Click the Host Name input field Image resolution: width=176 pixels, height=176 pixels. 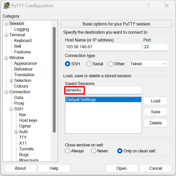103,47
